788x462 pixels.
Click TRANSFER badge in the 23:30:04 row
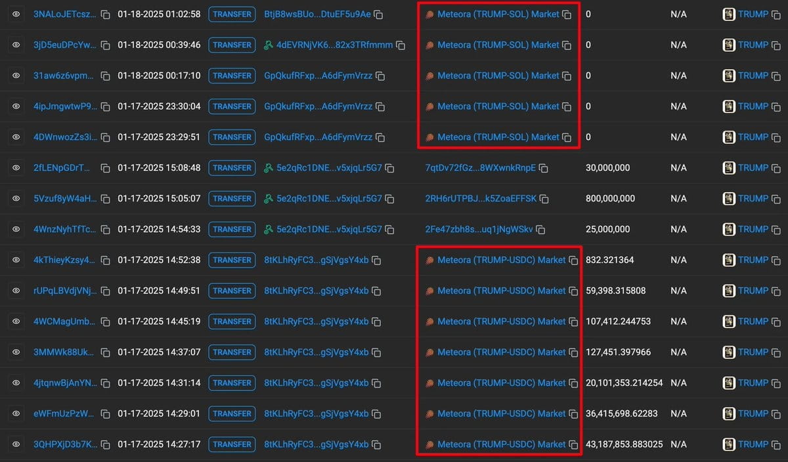[232, 106]
